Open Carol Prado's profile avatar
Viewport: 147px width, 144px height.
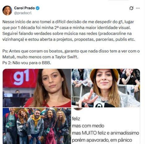(x=7, y=10)
